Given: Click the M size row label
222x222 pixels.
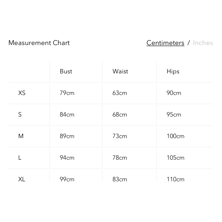Looking at the screenshot, I should [x=21, y=136].
